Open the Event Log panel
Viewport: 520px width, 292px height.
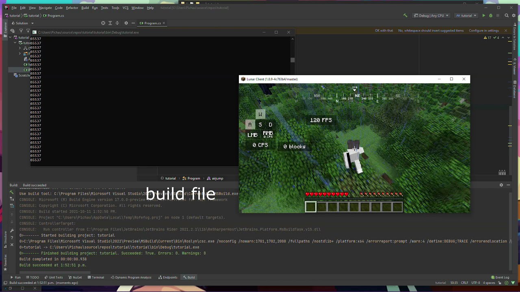[x=500, y=277]
